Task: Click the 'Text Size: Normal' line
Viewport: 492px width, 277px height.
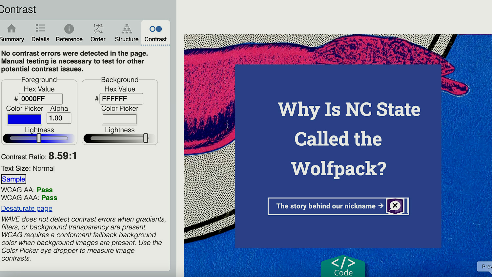Action: point(28,168)
